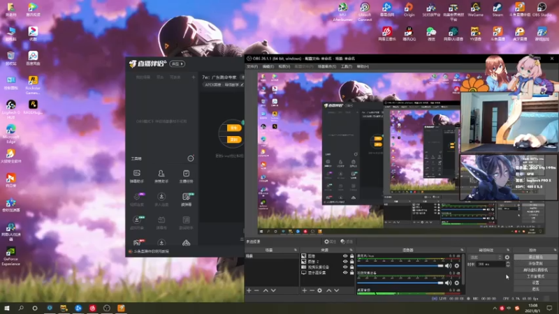Open MSI Afterburner desktop shortcut
Image resolution: width=559 pixels, height=314 pixels.
(342, 12)
